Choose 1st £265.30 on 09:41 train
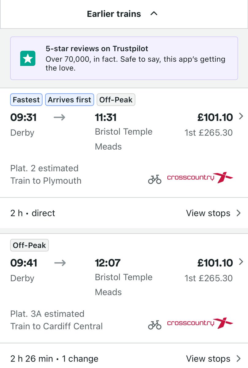248x368 pixels. coord(208,278)
